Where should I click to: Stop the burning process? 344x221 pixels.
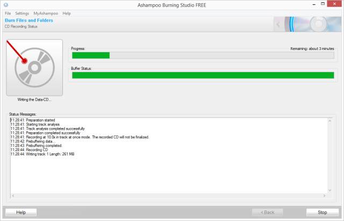322,212
